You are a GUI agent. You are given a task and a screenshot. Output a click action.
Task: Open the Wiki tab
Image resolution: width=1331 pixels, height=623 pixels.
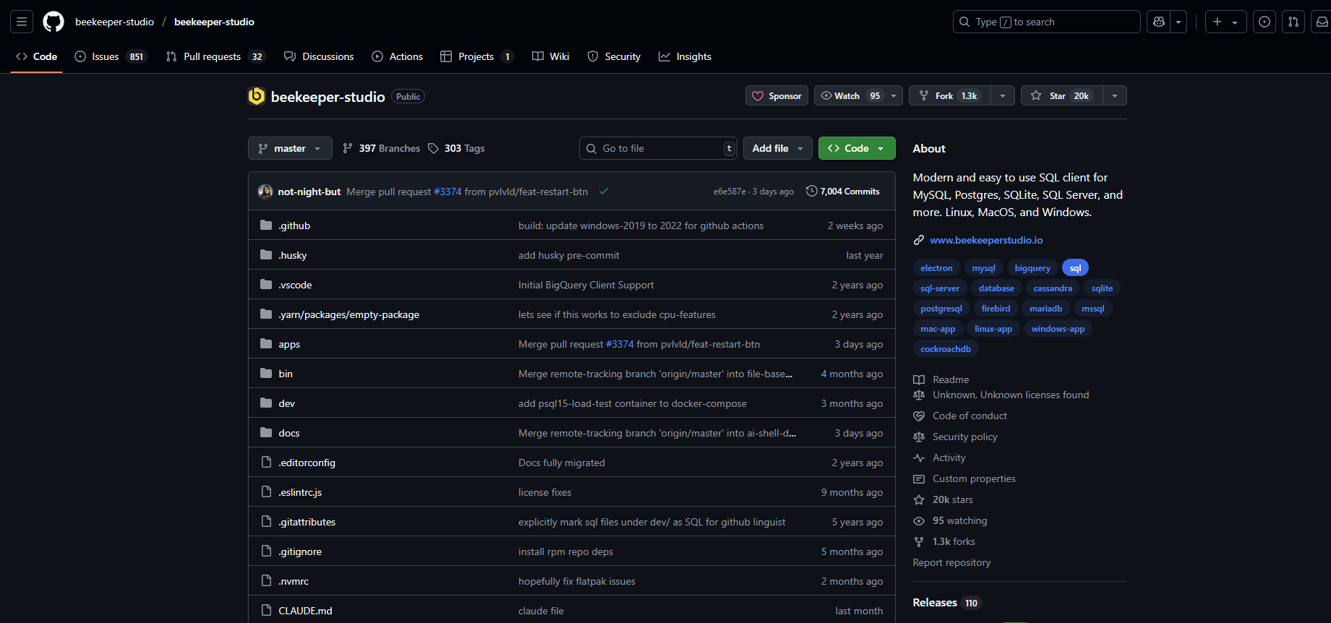click(551, 56)
